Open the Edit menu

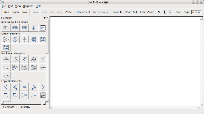pos(10,6)
